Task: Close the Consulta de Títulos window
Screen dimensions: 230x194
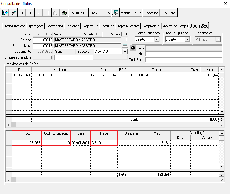Action: (x=225, y=4)
